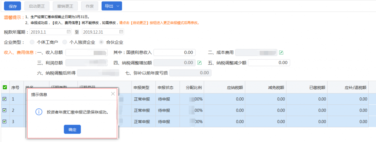
Task: Click the 保存 button
Action: (x=13, y=6)
